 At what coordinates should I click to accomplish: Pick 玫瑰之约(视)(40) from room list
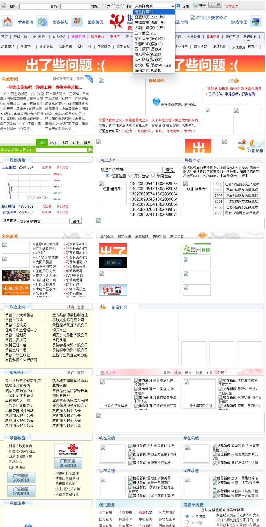point(154,70)
